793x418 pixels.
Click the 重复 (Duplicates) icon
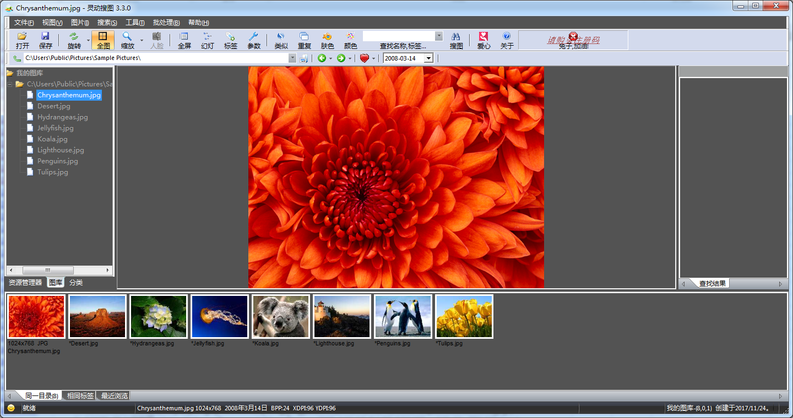point(304,40)
